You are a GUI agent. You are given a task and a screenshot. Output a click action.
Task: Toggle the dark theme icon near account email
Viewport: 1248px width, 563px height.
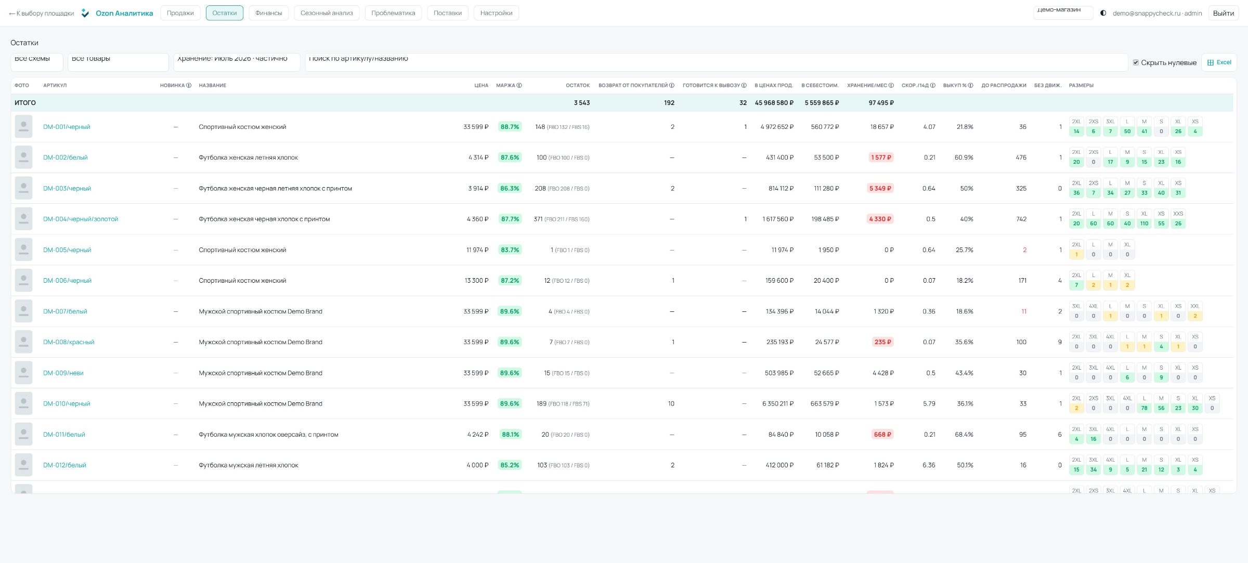(x=1103, y=13)
